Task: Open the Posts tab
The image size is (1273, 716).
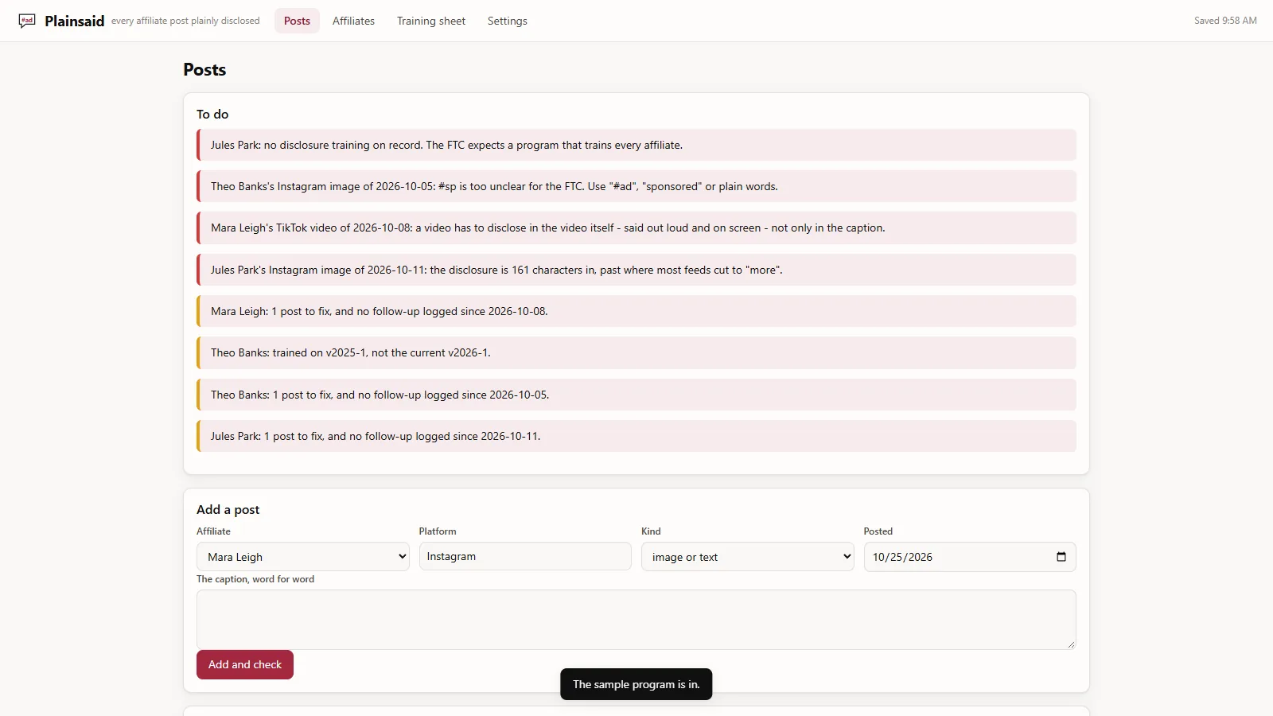Action: pos(297,21)
